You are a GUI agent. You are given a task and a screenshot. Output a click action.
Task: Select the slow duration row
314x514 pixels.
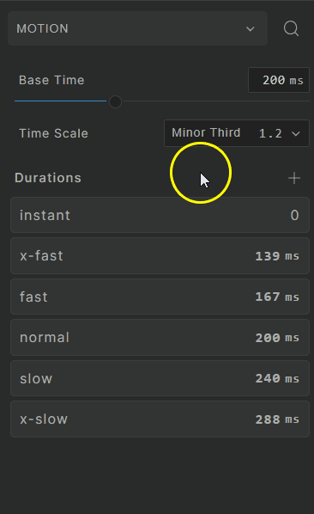tap(160, 378)
